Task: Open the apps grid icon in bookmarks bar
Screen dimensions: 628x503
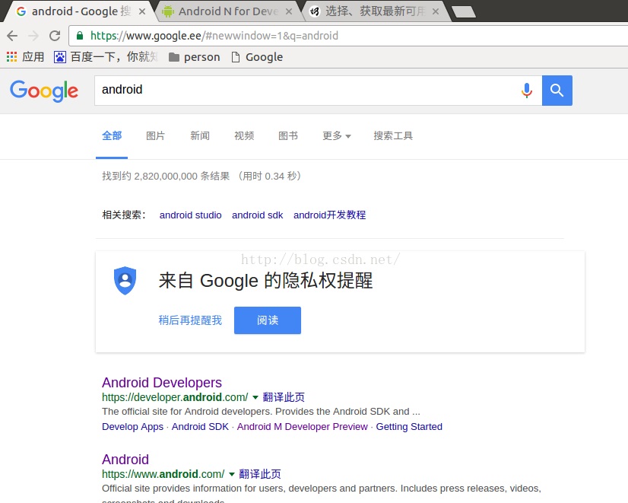Action: (x=11, y=57)
